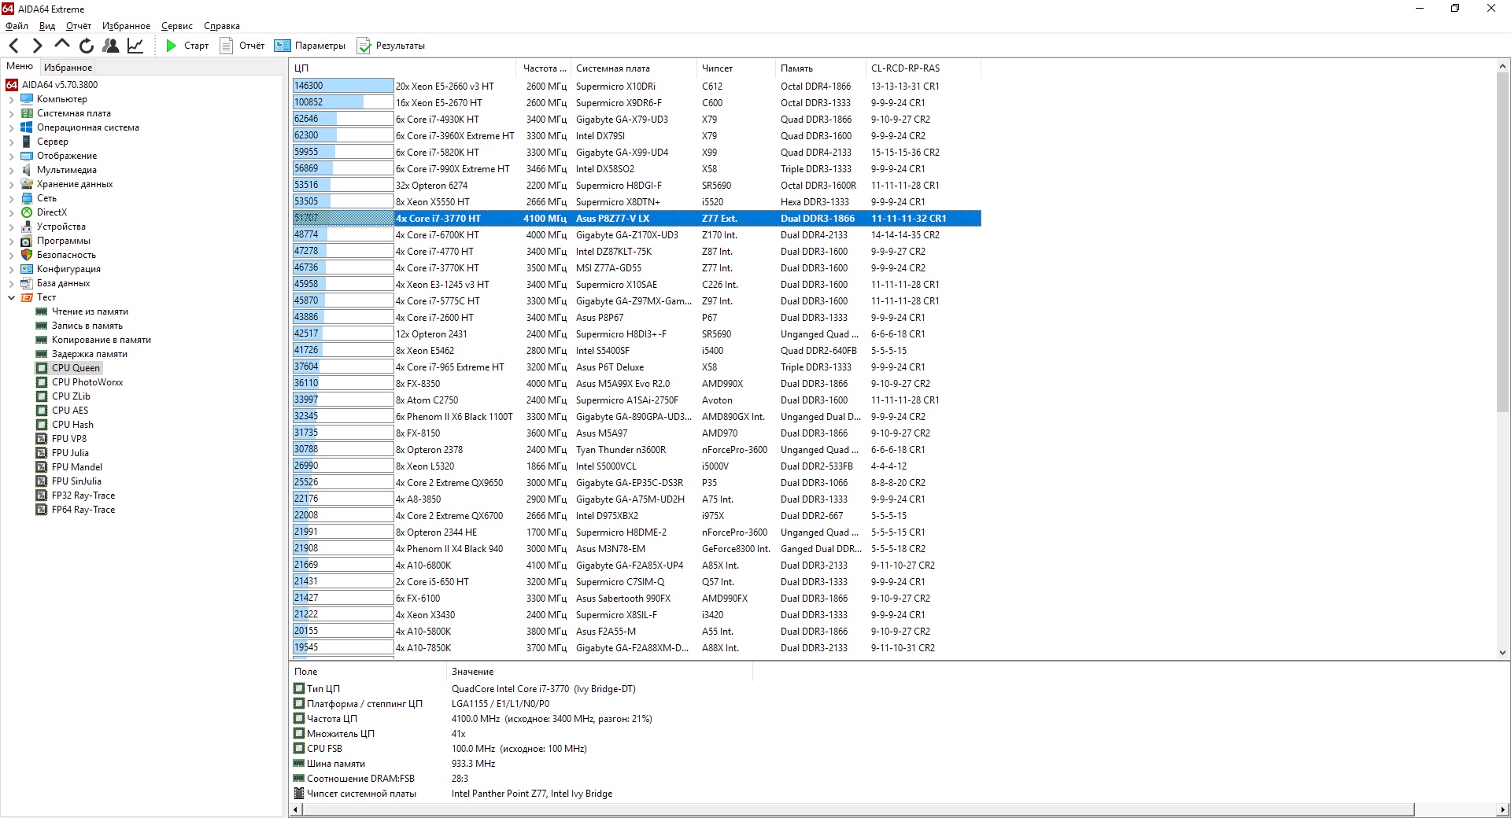
Task: Switch to the Меню tab in the sidebar
Action: [x=20, y=67]
